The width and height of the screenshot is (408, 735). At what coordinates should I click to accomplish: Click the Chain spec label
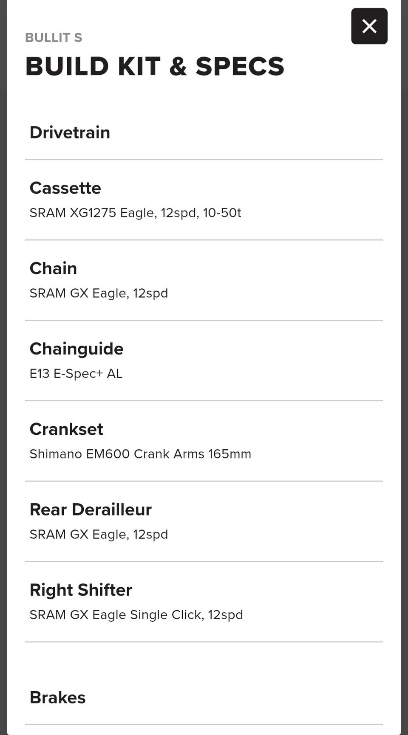53,268
